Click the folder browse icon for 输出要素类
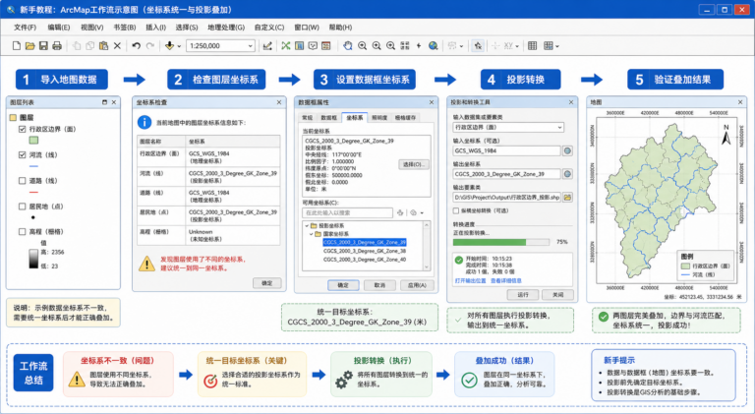 tap(567, 198)
